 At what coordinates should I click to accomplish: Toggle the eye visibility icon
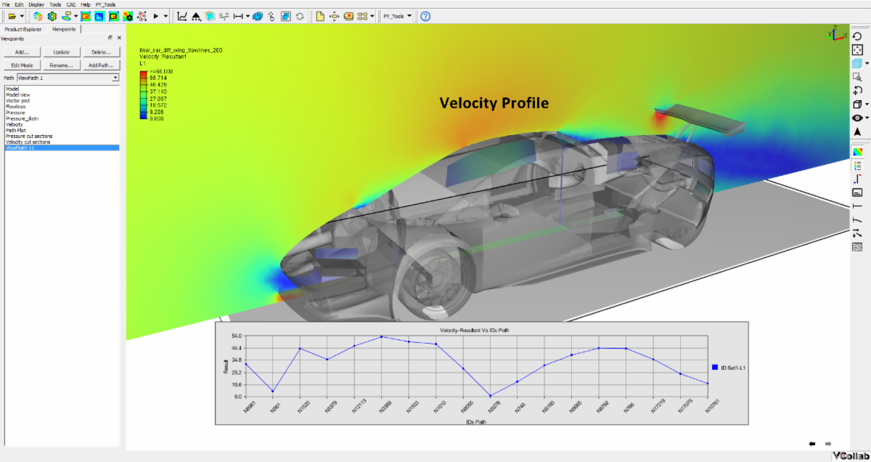pos(857,118)
